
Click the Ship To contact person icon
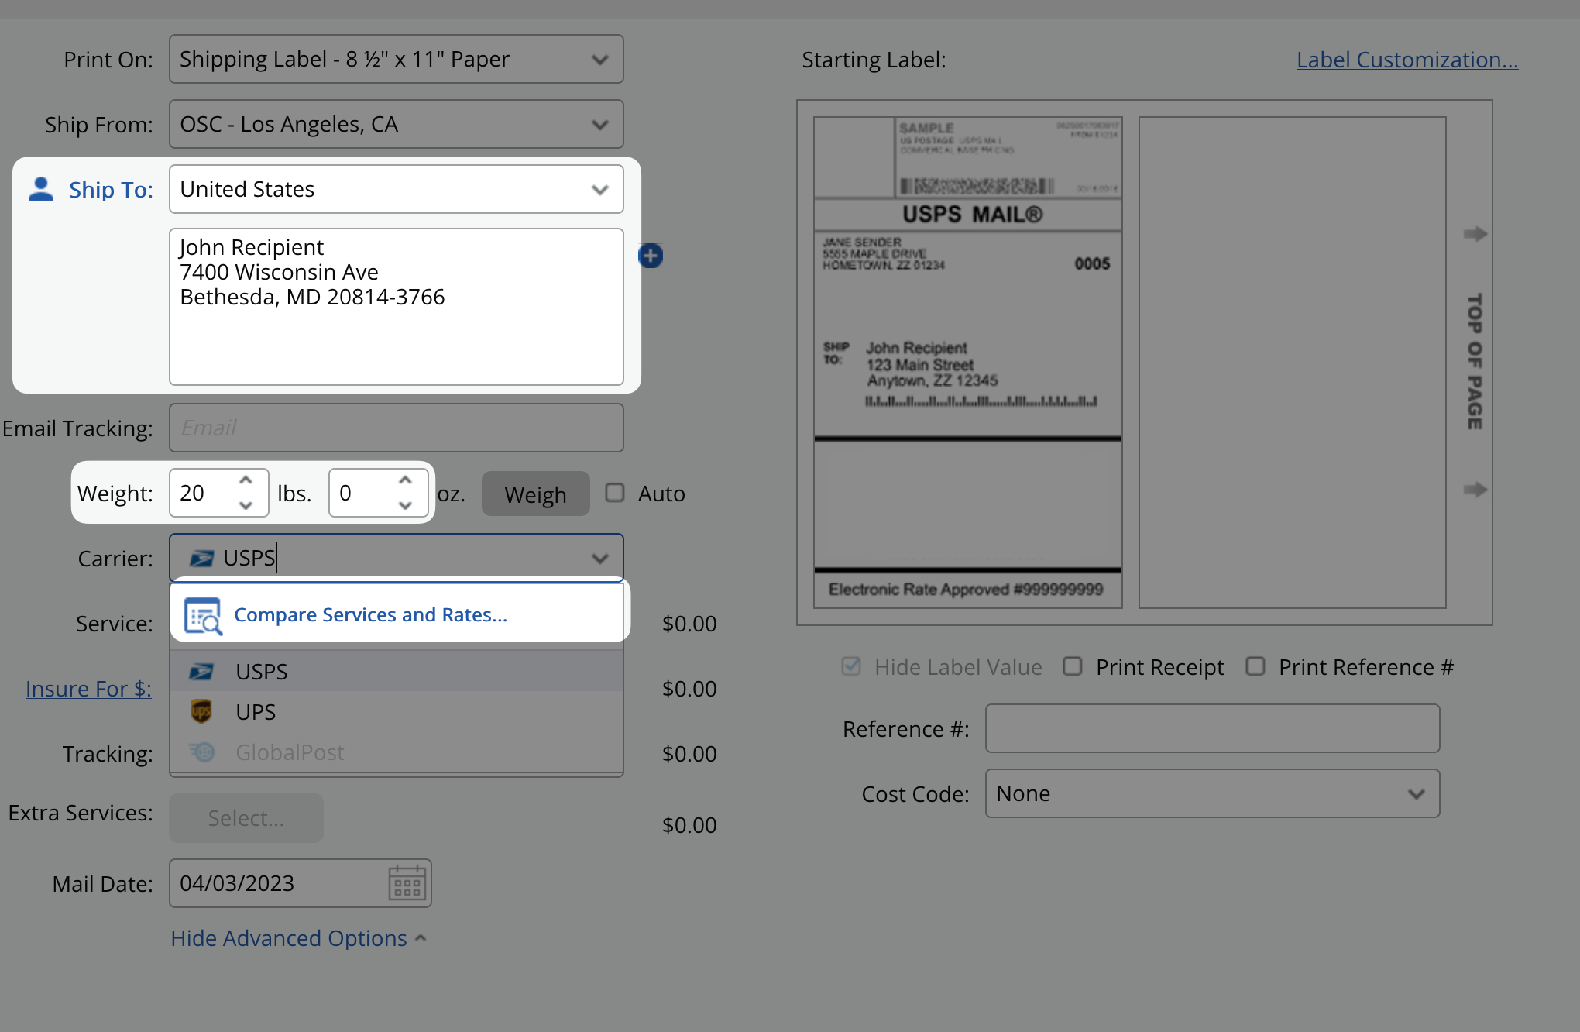[41, 189]
